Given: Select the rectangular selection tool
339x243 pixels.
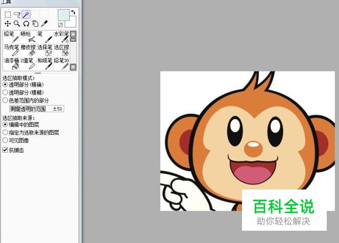Looking at the screenshot, I should tap(8, 14).
